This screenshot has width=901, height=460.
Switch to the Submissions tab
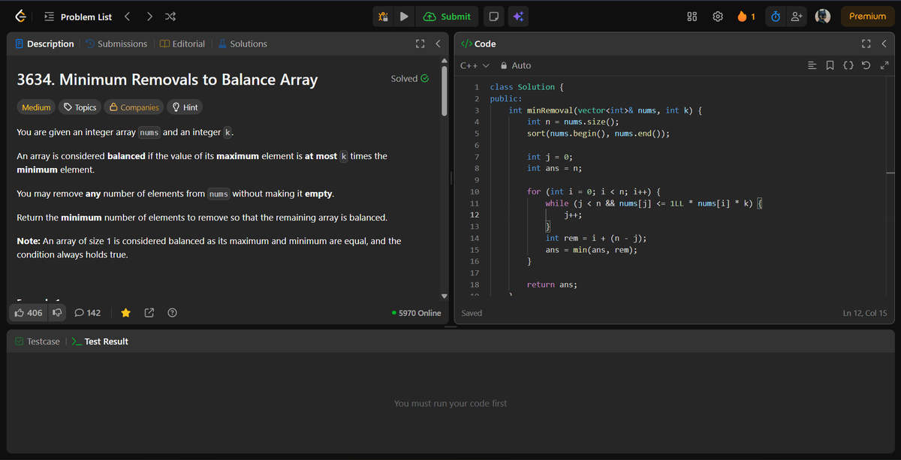pos(116,44)
